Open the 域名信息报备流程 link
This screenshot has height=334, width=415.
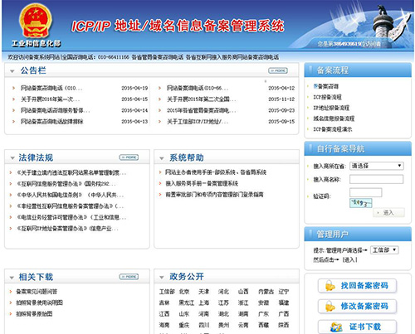pos(334,119)
